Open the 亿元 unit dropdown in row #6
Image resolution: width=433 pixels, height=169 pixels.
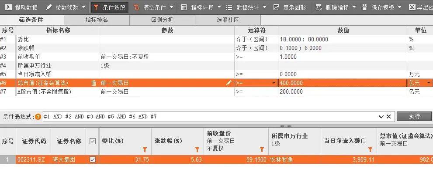click(x=429, y=83)
